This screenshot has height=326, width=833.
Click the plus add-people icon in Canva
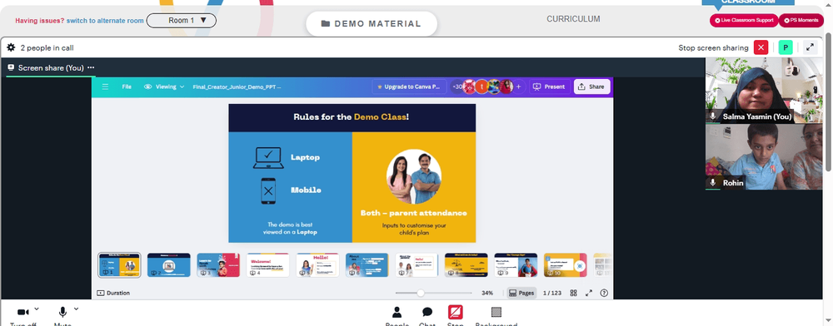pos(518,87)
